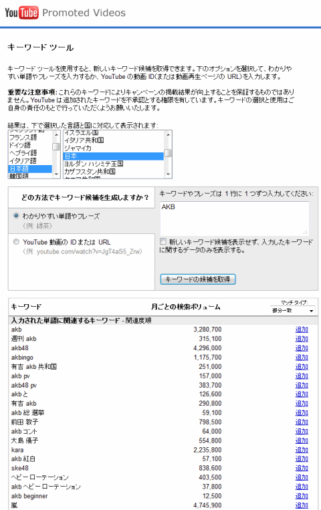
Task: Open the match type dropdown
Action: tap(292, 311)
